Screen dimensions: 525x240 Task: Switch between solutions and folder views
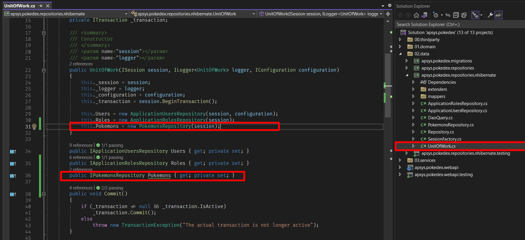(424, 15)
